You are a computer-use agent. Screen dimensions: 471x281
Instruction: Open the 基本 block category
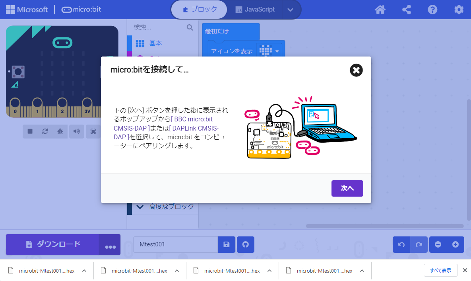click(163, 43)
